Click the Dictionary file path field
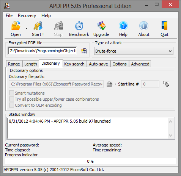The width and height of the screenshot is (181, 176). click(56, 84)
